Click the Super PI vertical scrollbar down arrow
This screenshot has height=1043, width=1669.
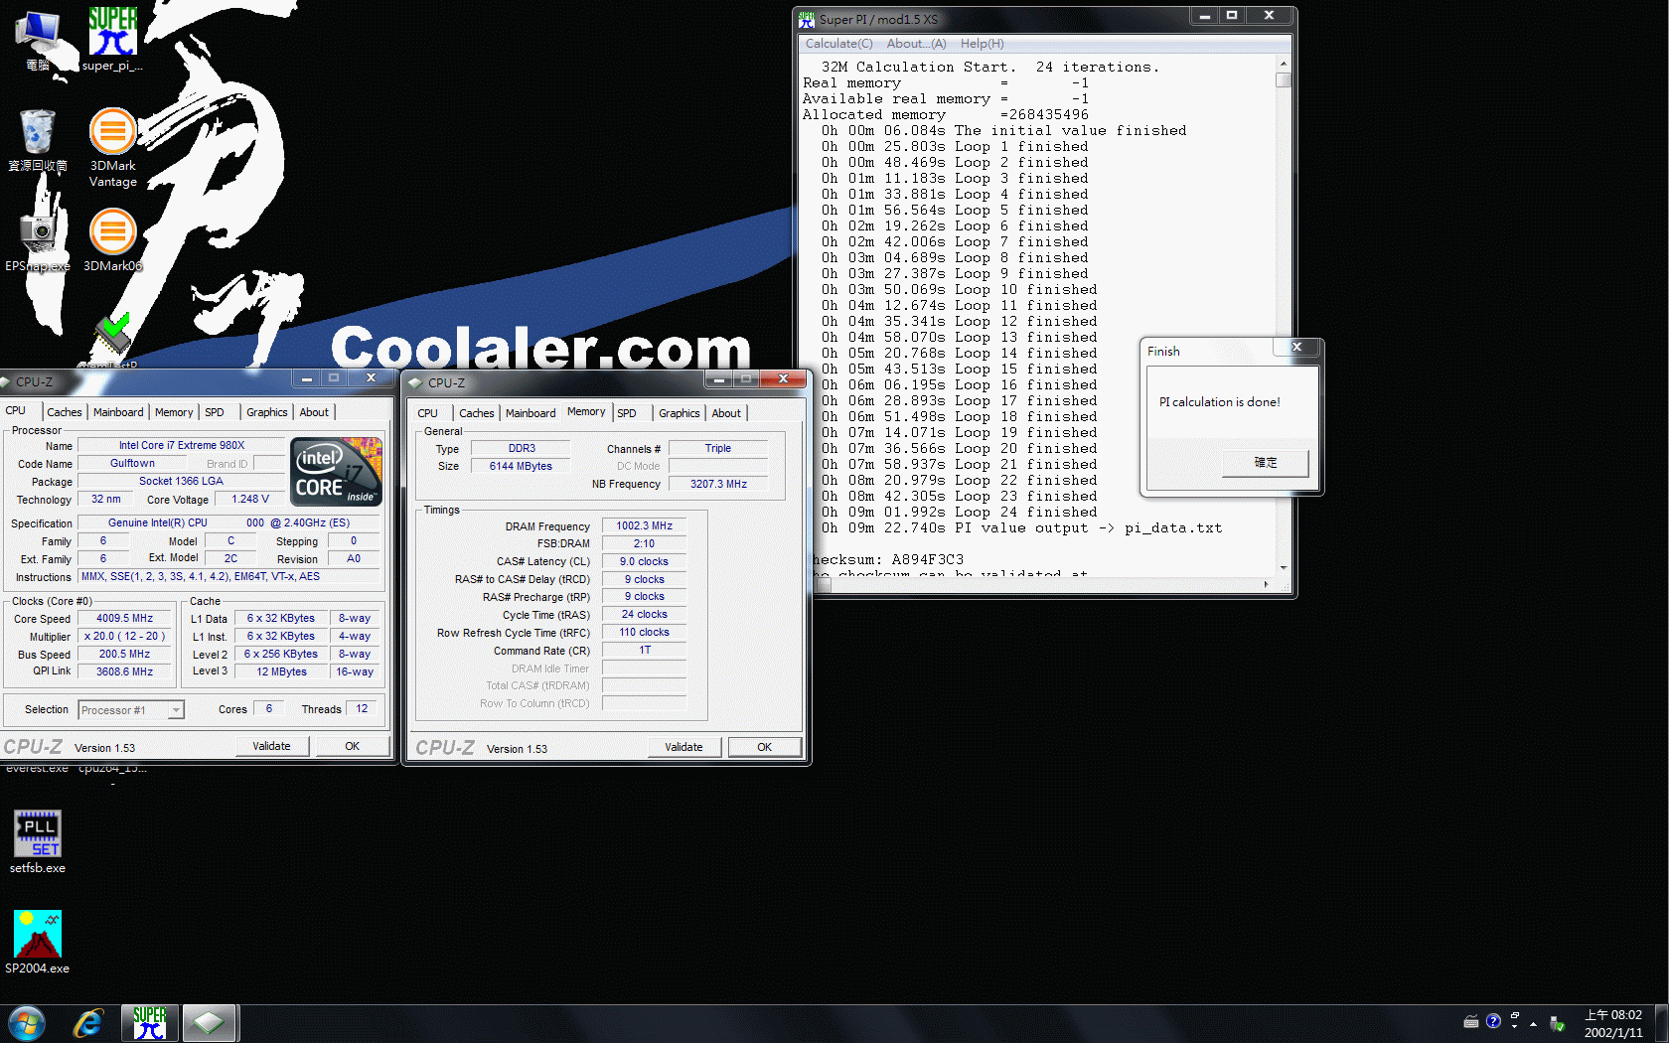coord(1284,568)
